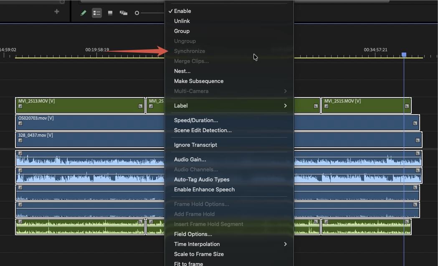Click fx badge on 328_0437.mov clip start
The height and width of the screenshot is (266, 438).
point(20,140)
